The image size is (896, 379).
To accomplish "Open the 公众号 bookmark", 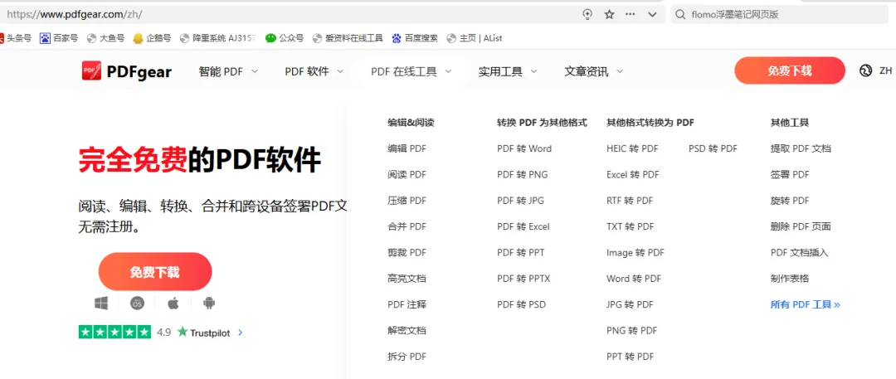I will click(x=284, y=38).
